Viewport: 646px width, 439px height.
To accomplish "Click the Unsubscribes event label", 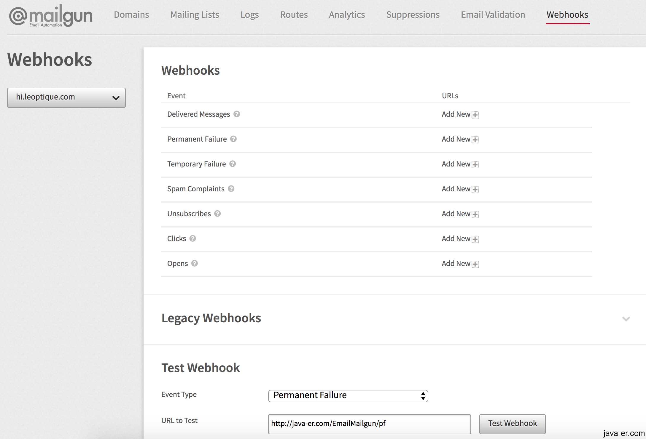I will click(x=189, y=214).
